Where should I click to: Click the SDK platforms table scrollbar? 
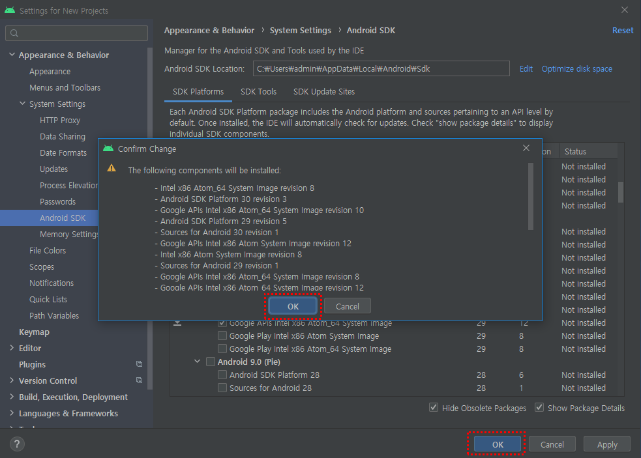coord(621,192)
